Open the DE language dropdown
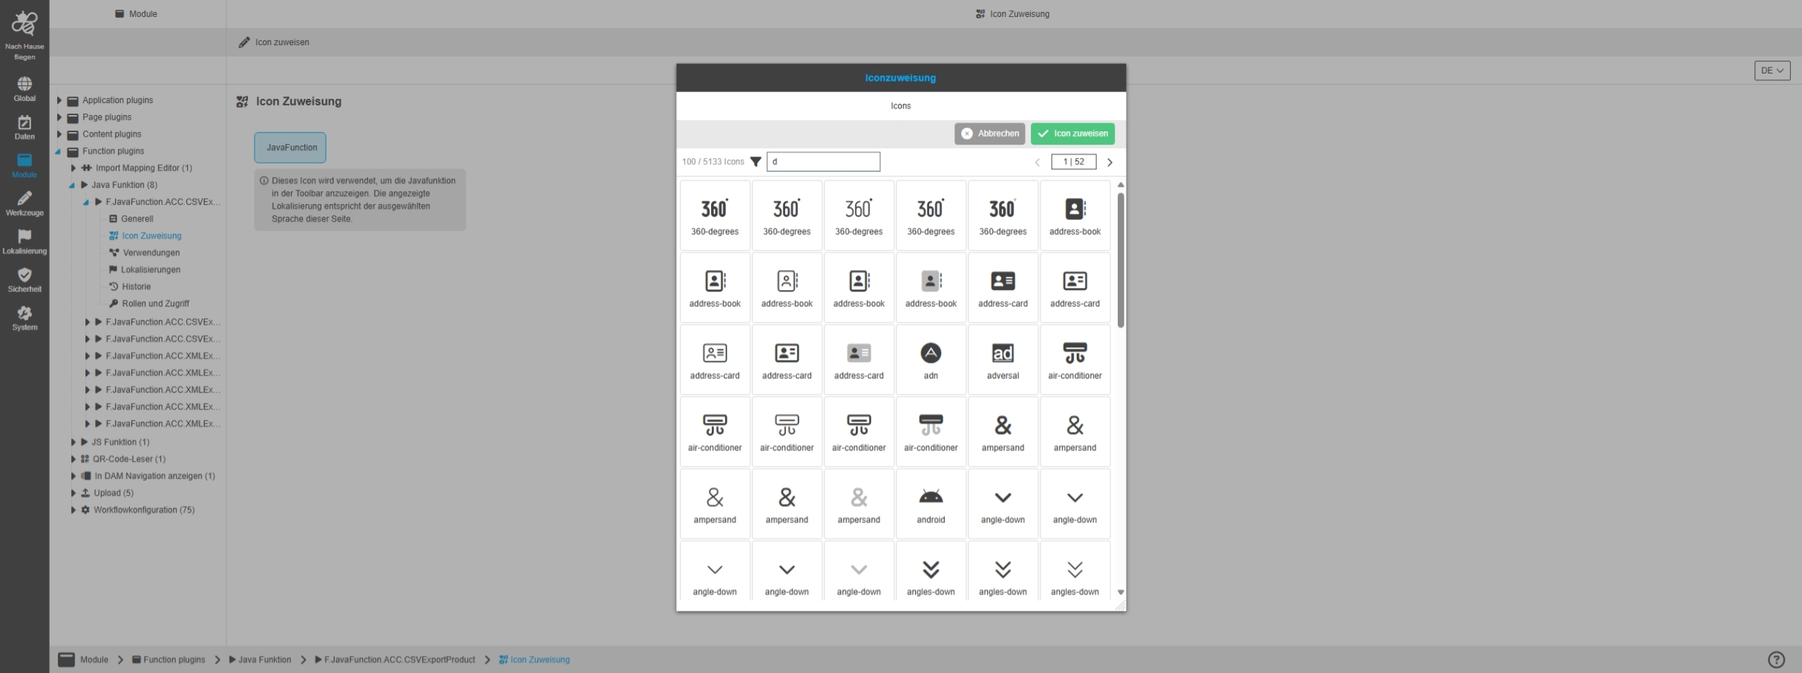The image size is (1802, 673). [1772, 70]
